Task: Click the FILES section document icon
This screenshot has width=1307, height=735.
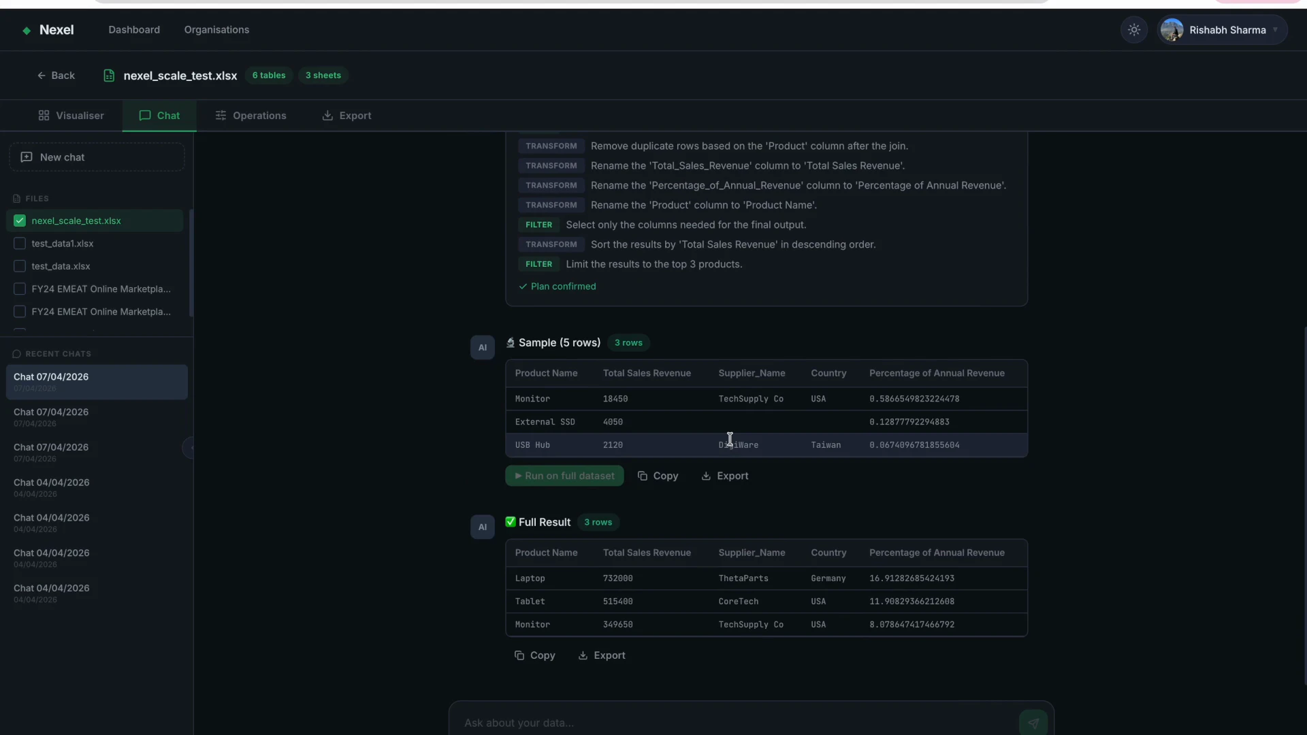Action: click(17, 198)
